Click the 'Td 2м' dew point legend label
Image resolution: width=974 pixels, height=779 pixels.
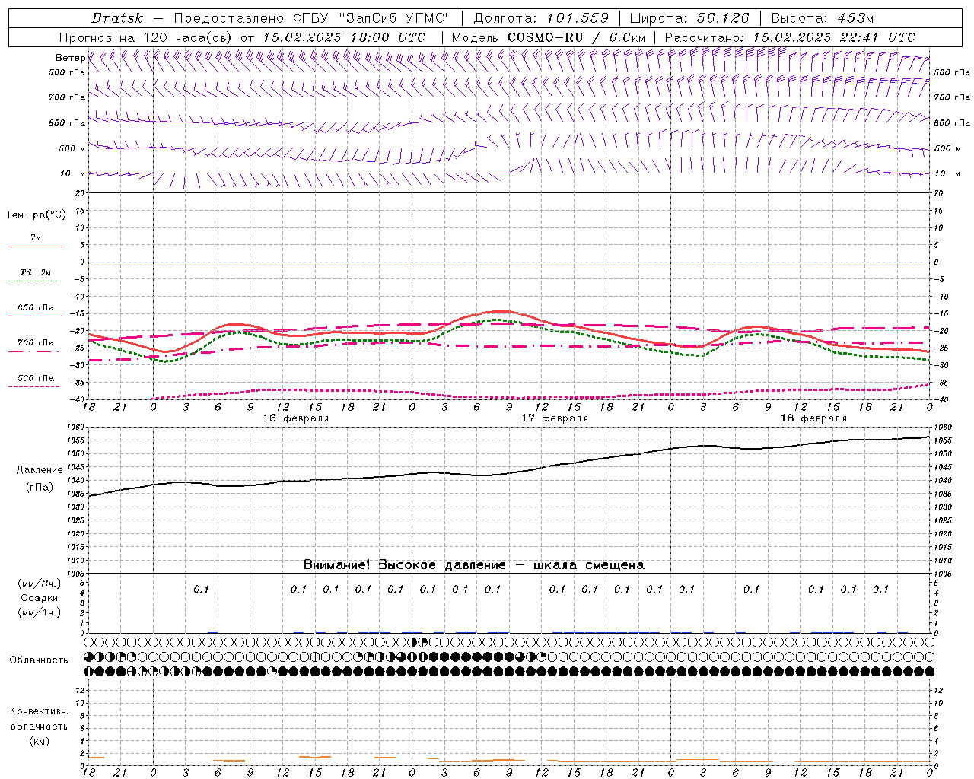35,272
